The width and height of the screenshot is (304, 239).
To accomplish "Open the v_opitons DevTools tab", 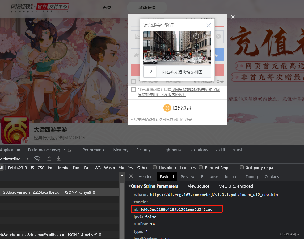I will (199, 150).
